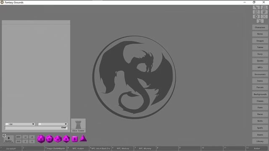
Task: Activate hotkey slot 12 labeled Amber
Action: pyautogui.click(x=257, y=148)
